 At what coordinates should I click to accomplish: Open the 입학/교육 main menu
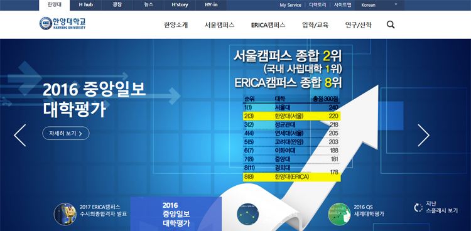[315, 25]
